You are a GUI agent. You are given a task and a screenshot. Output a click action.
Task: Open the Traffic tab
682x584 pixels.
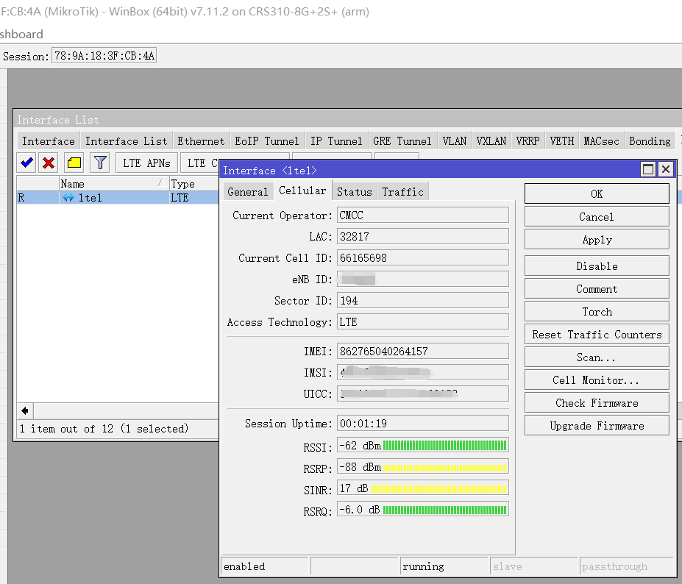tap(402, 191)
